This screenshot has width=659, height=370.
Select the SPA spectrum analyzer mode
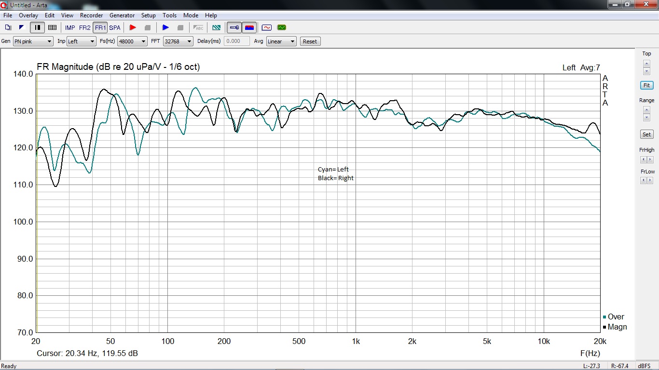115,28
